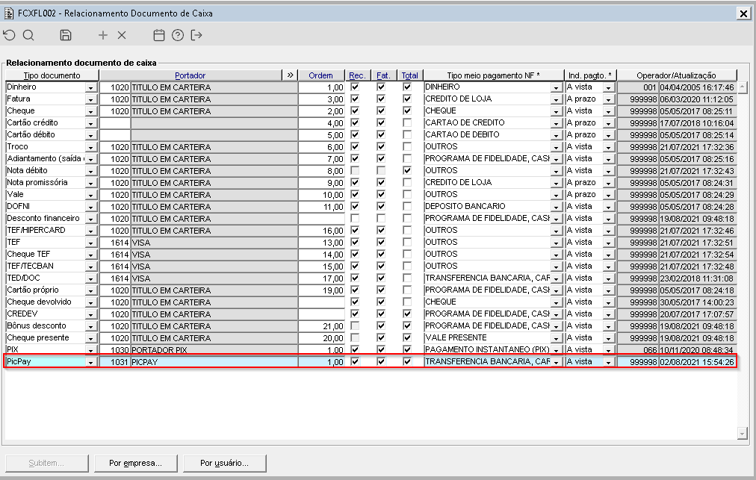This screenshot has width=756, height=480.
Task: Click the refresh/undo toolbar icon
Action: 9,35
